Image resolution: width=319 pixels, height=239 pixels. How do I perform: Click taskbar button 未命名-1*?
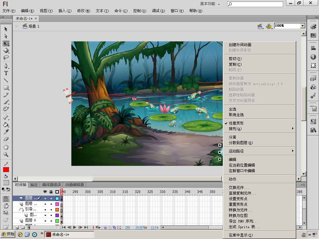[x=69, y=234]
